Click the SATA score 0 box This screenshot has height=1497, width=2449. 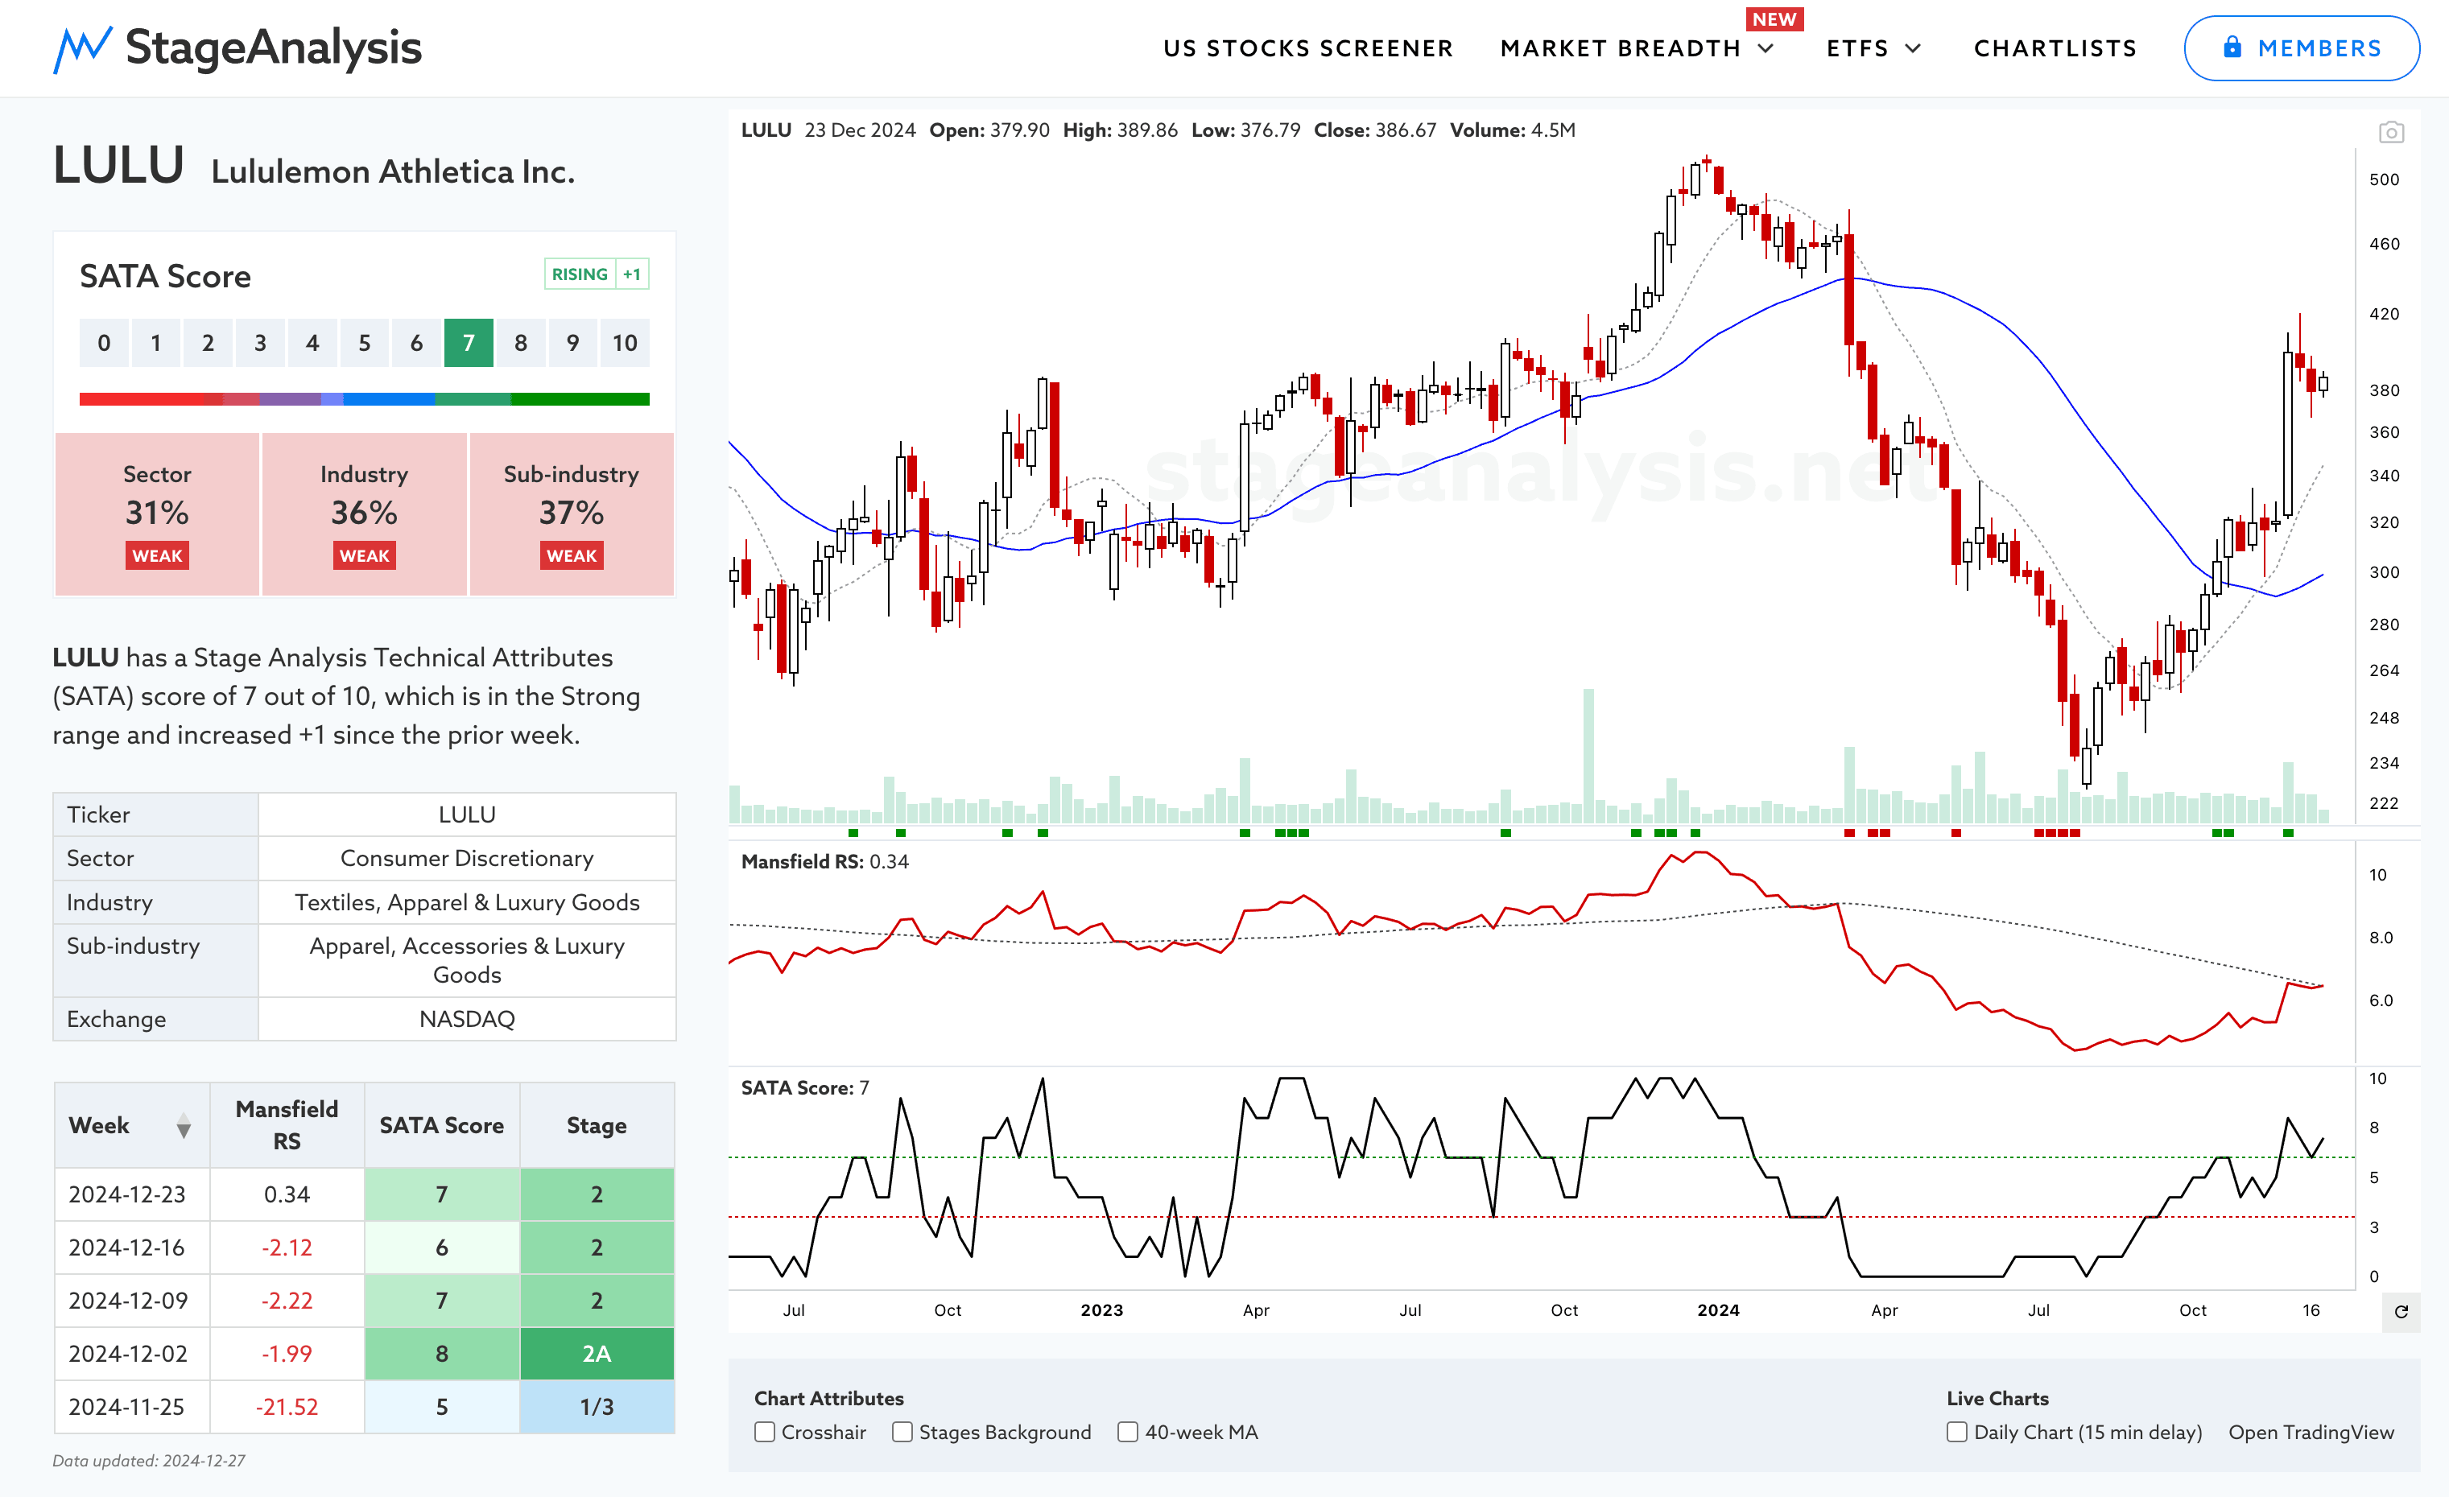103,343
